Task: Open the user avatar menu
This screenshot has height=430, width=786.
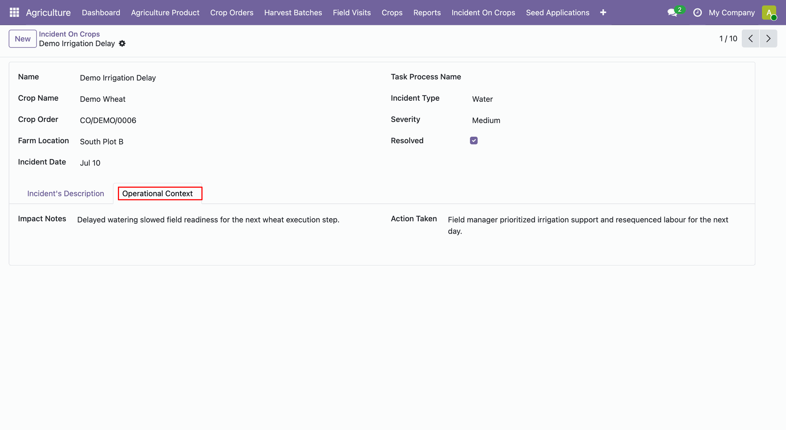Action: coord(769,13)
